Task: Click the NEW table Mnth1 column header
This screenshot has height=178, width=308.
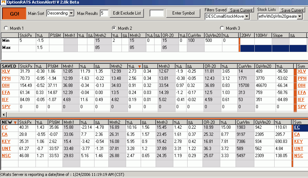Action: coord(71,122)
